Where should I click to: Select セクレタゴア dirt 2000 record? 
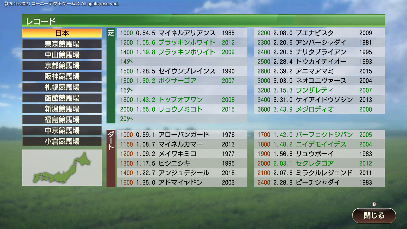[320, 163]
